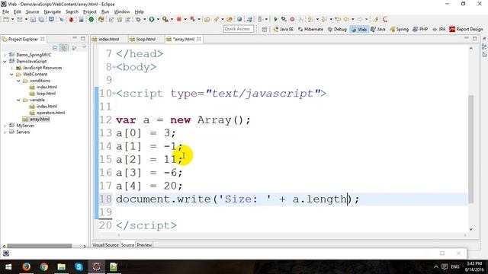Open the File menu
488x274 pixels.
5,12
